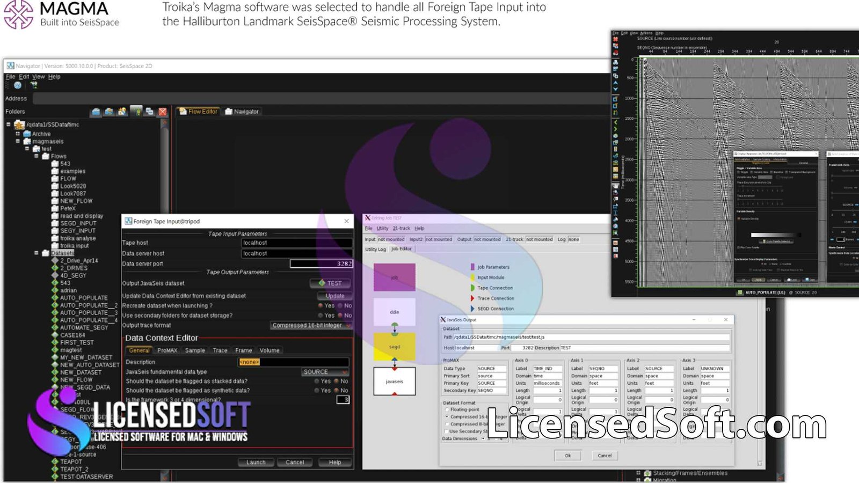Screen dimensions: 859x483
Task: Select Yes for Recreate dataset when launching
Action: click(x=321, y=306)
